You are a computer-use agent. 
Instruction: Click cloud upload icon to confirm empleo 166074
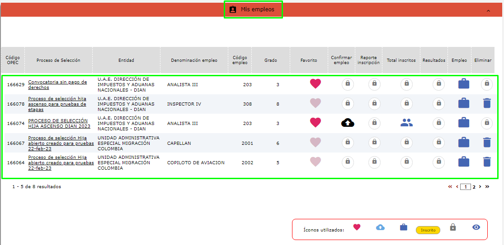click(347, 123)
